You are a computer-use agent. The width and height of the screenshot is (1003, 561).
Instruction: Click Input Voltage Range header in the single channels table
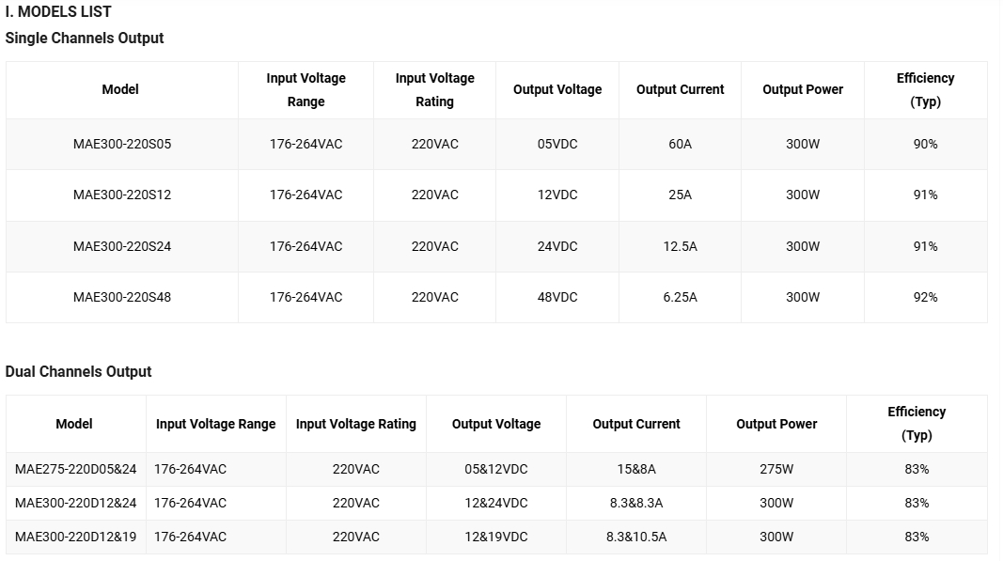click(306, 89)
